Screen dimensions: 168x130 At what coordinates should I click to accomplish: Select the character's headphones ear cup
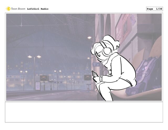tap(107, 51)
